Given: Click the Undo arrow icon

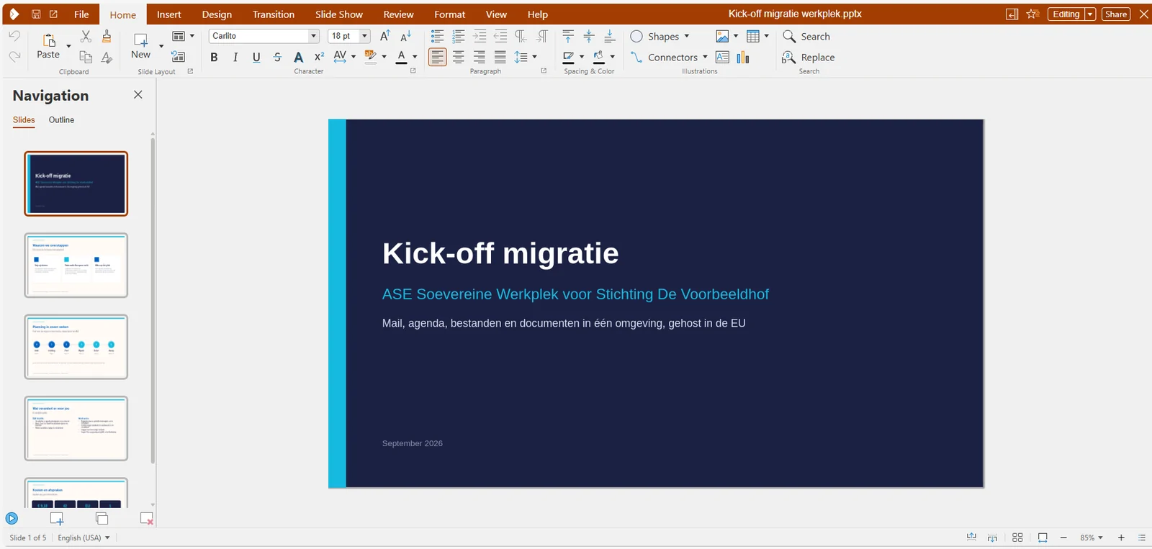Looking at the screenshot, I should pos(14,36).
